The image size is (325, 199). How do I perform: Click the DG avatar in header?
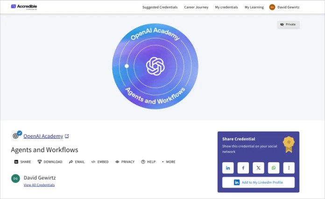pos(272,7)
